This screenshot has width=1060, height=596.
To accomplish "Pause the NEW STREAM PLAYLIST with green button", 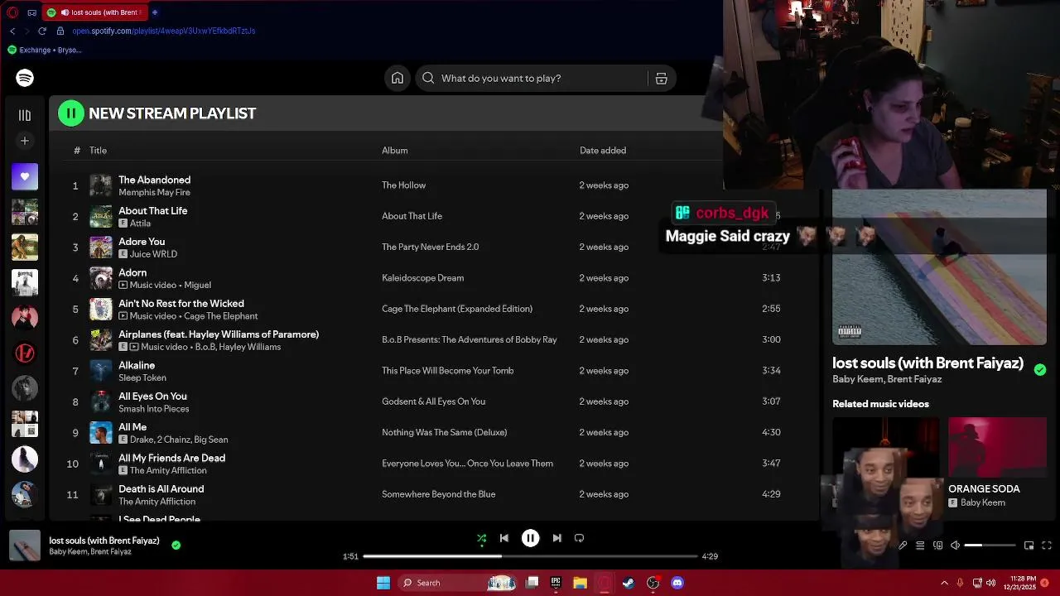I will tap(71, 113).
